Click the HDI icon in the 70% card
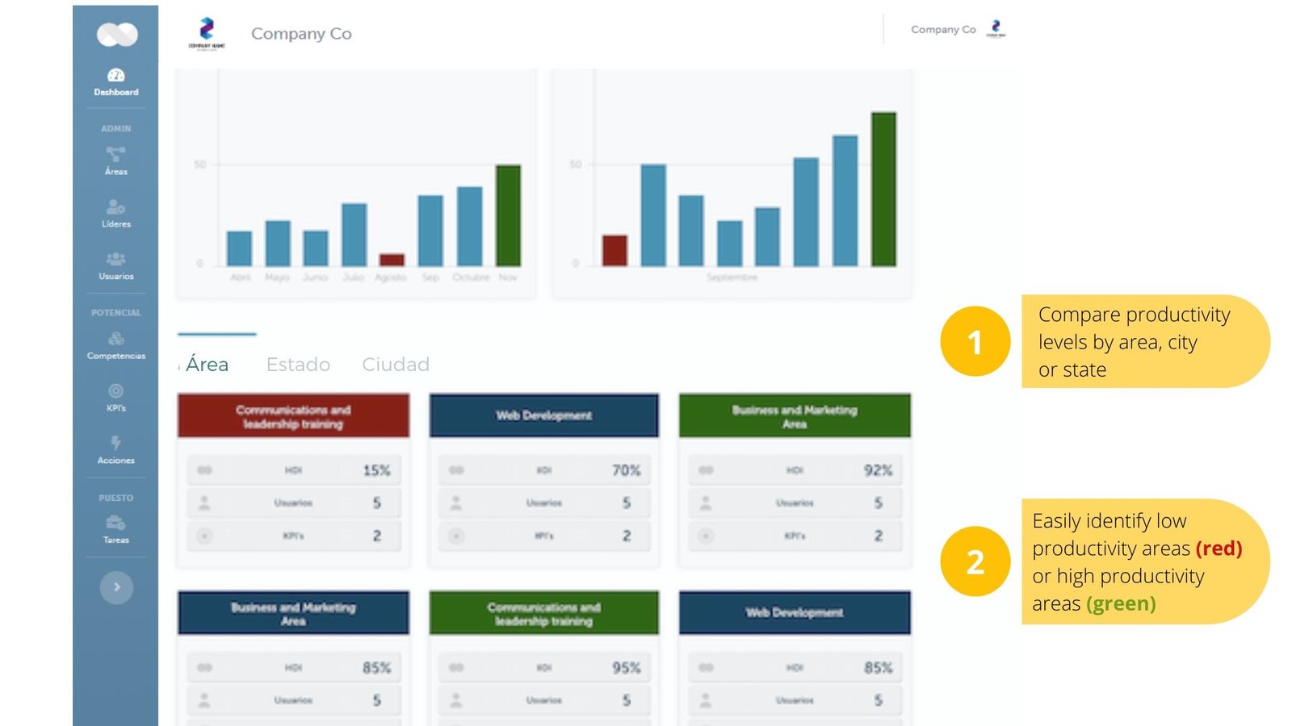 (456, 470)
